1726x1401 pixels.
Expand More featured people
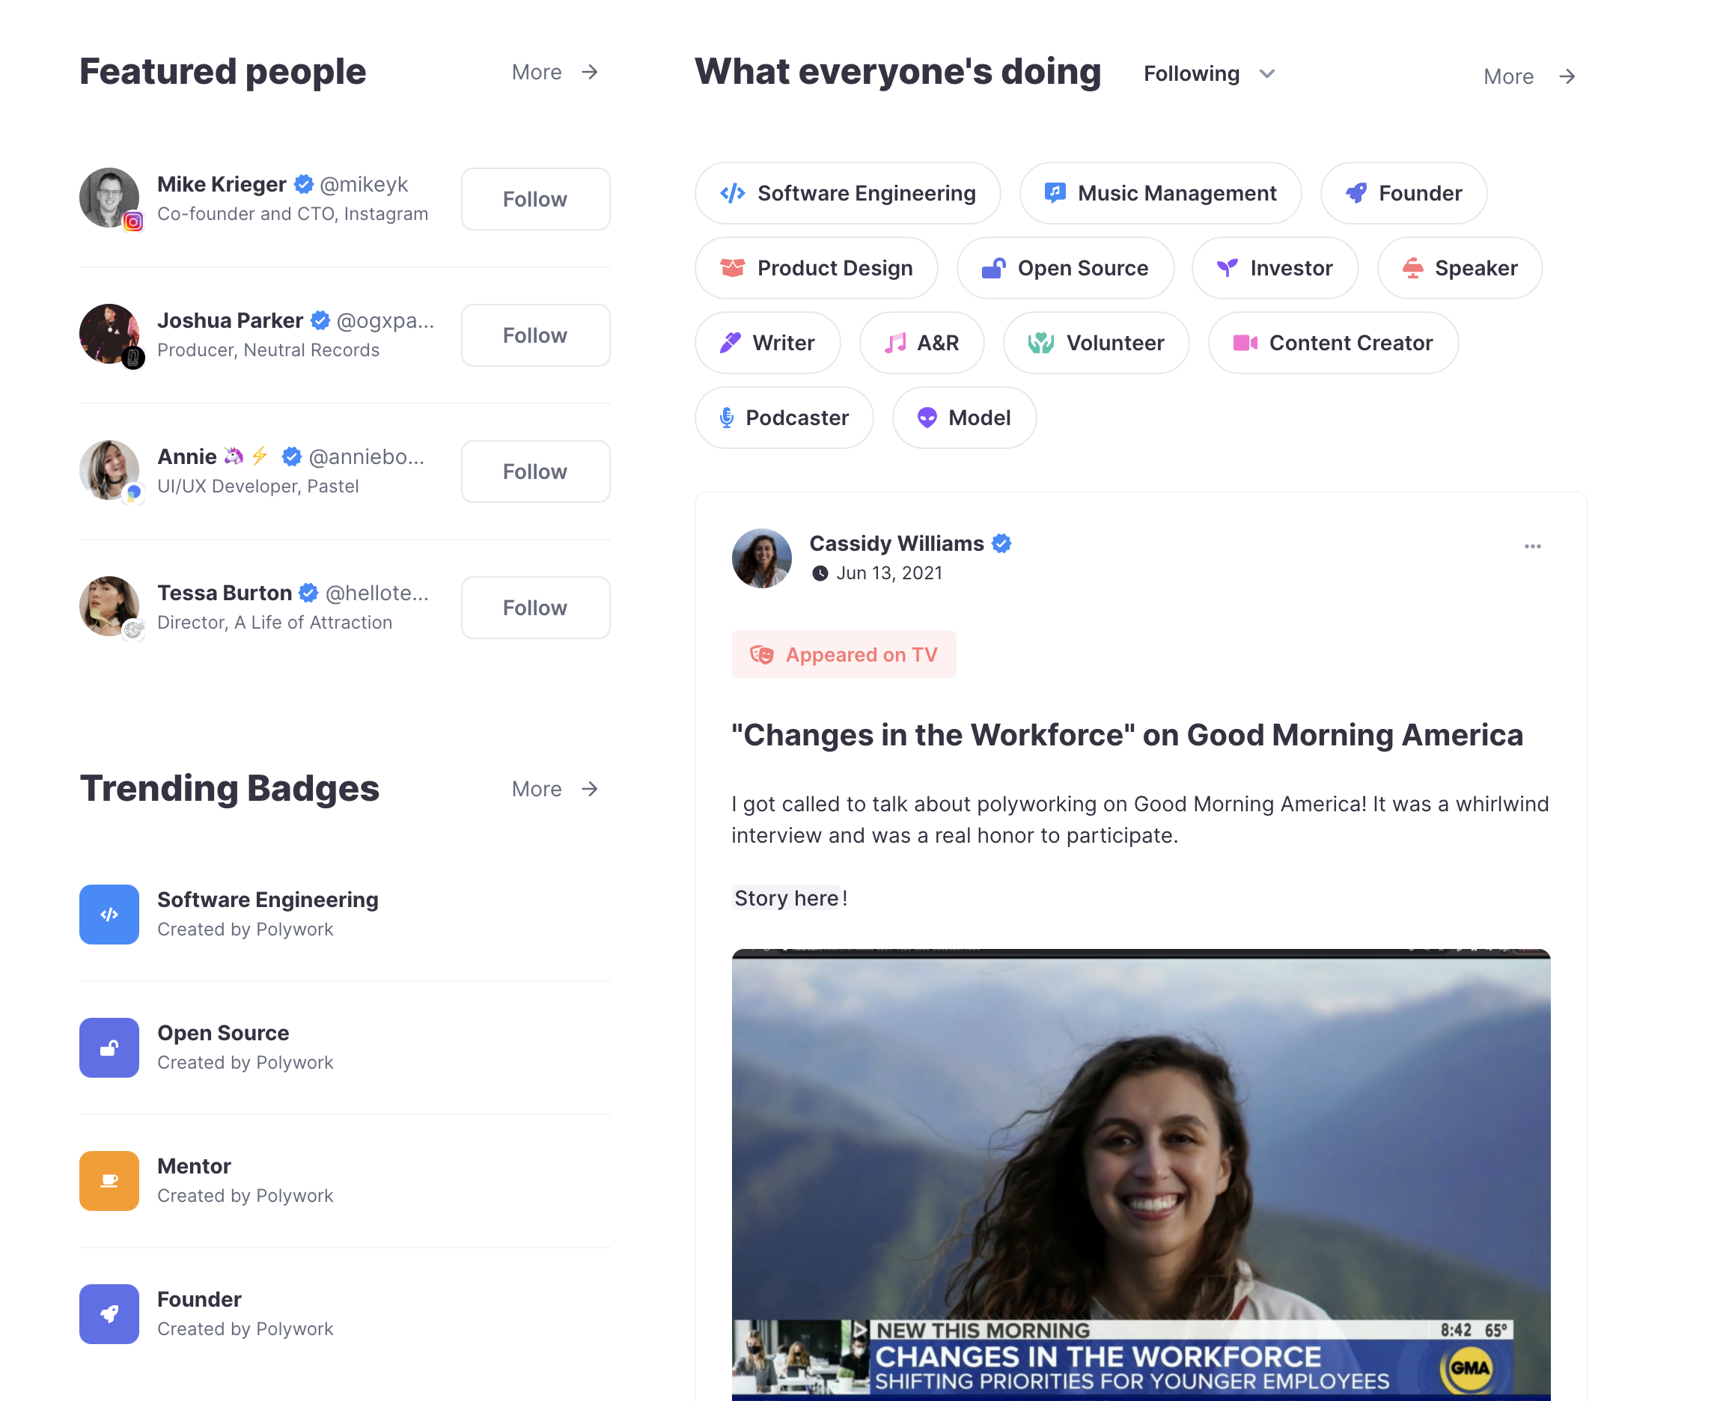click(555, 72)
